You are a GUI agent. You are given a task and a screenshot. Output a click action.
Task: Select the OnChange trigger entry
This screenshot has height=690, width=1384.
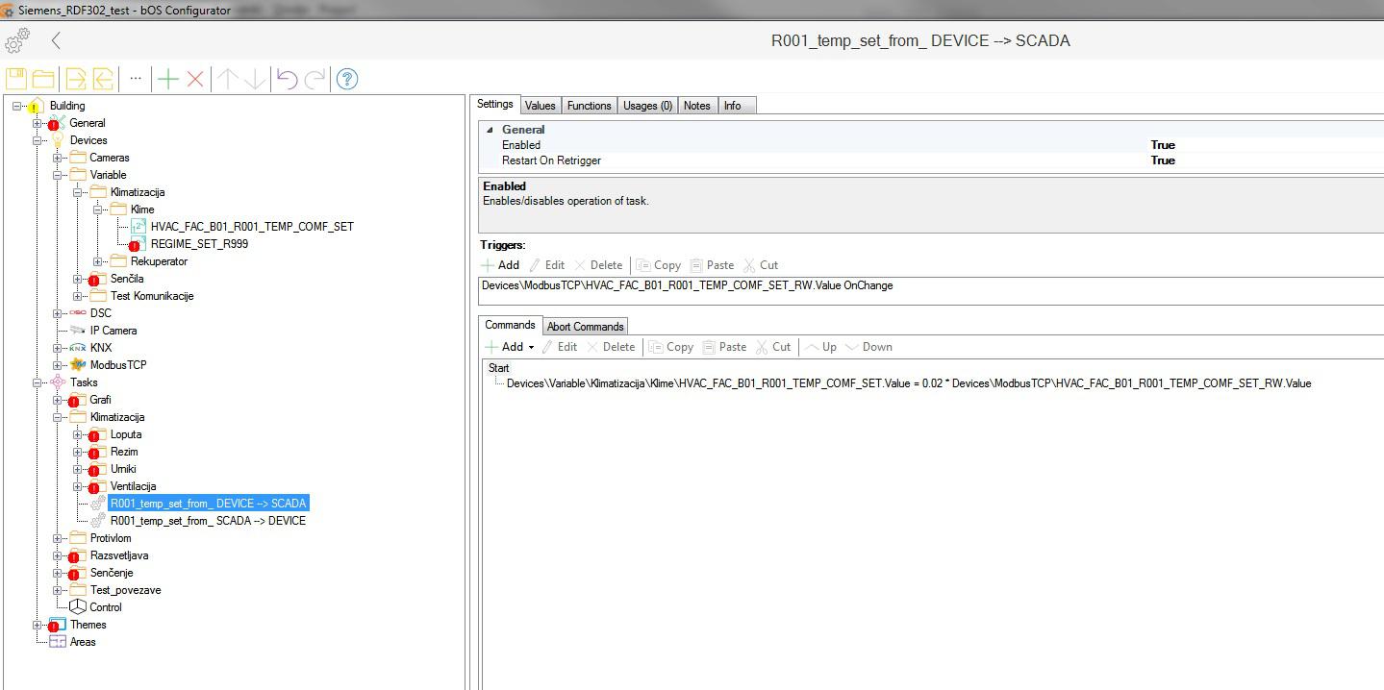click(687, 285)
